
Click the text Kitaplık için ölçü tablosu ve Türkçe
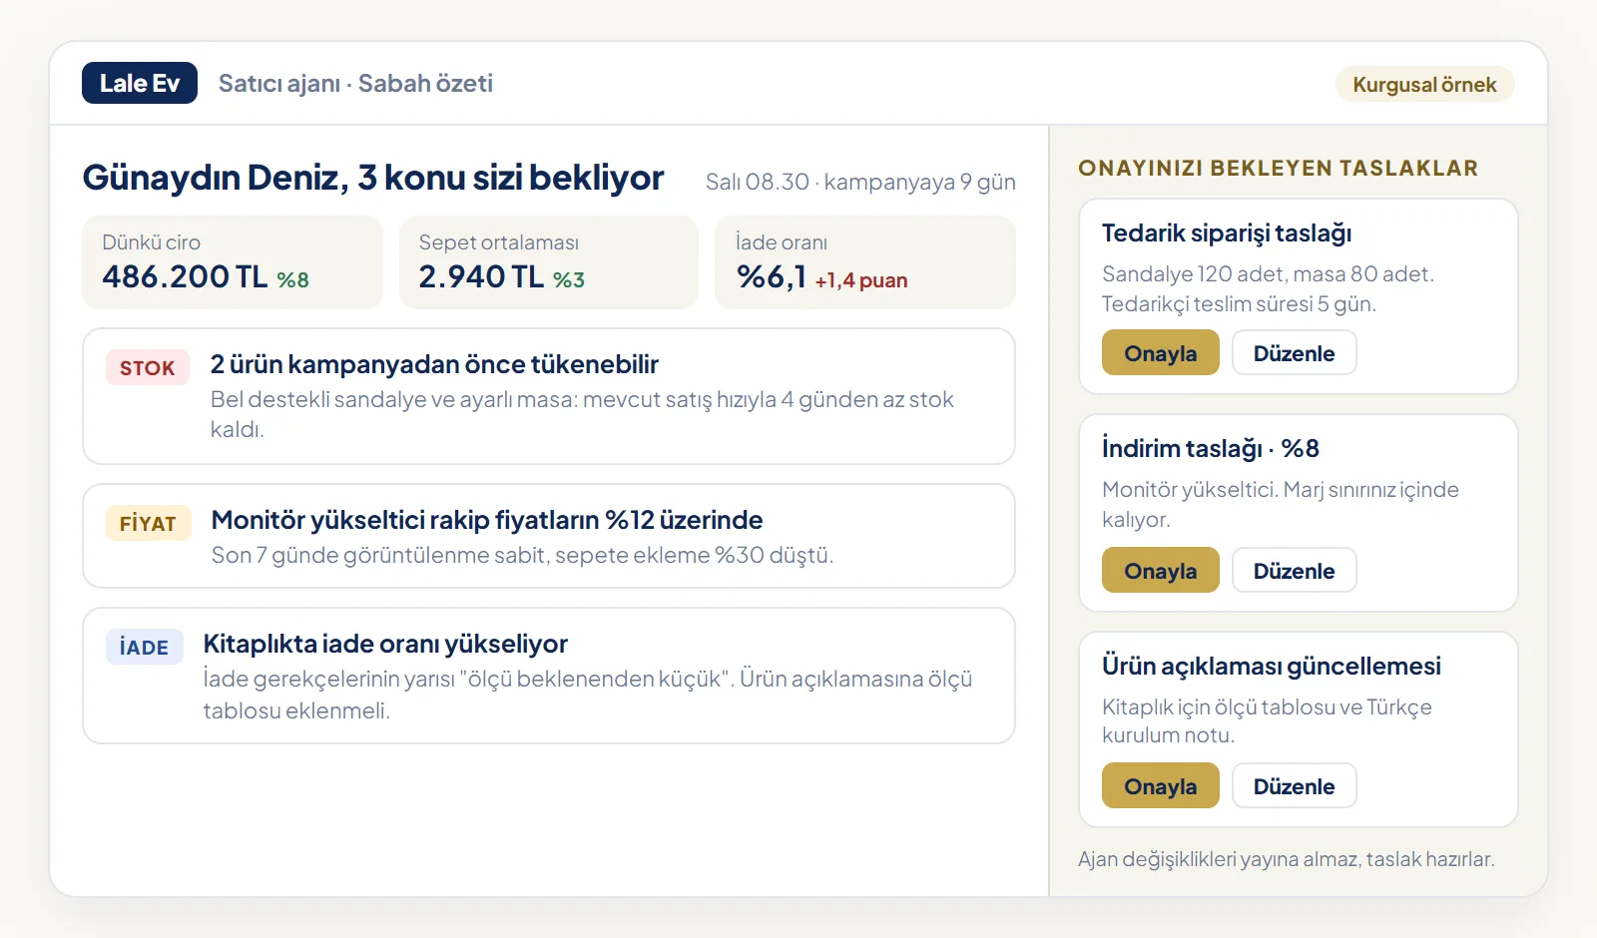pyautogui.click(x=1267, y=707)
